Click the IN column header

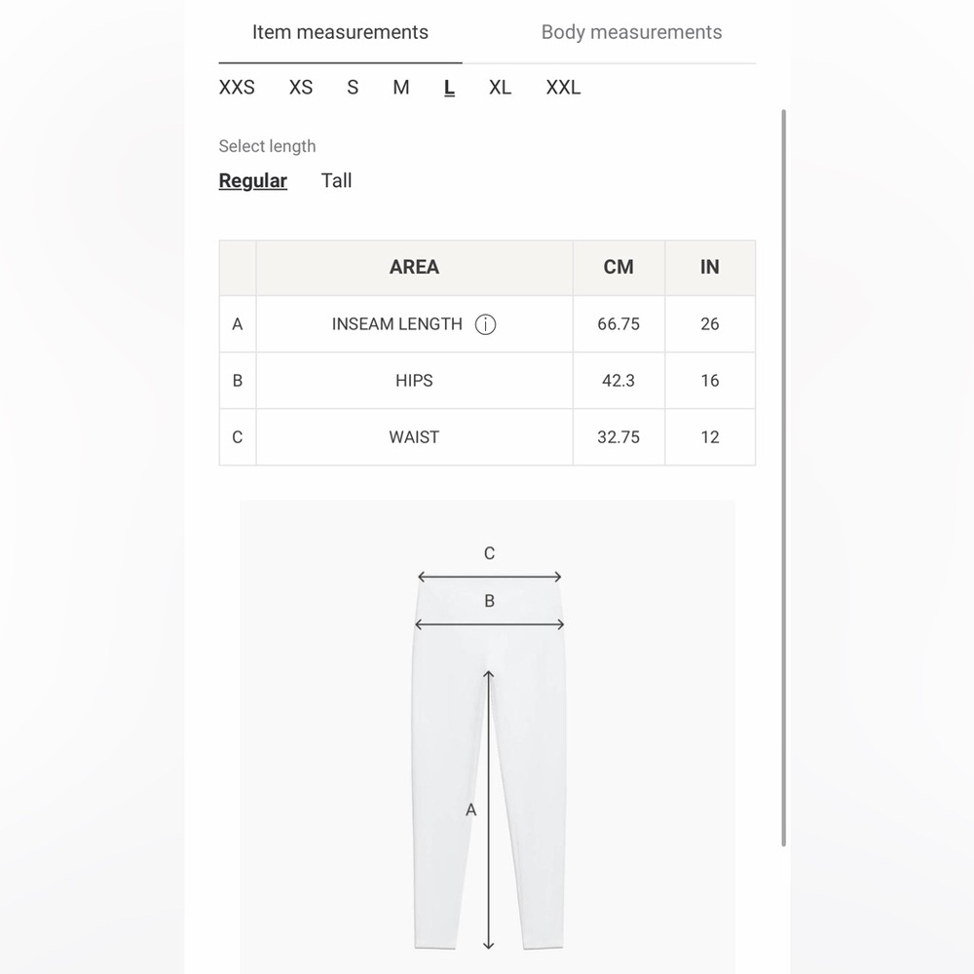click(709, 267)
